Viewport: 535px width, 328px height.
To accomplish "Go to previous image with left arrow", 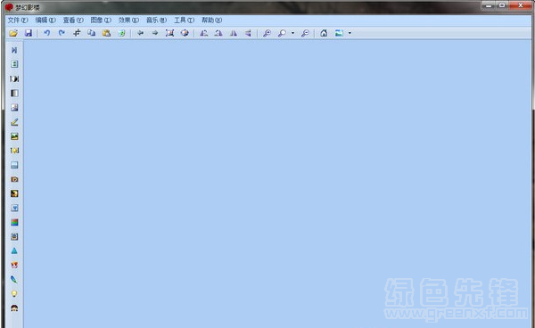I will [x=140, y=33].
